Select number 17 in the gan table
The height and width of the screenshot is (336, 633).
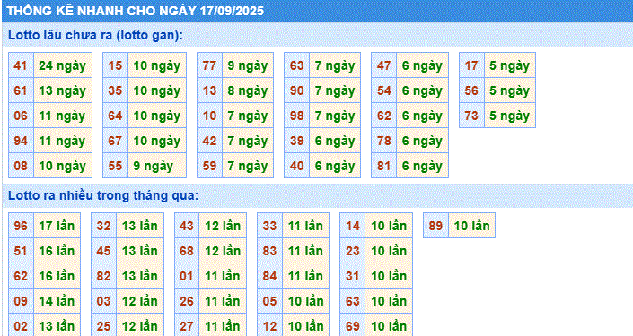(x=472, y=65)
